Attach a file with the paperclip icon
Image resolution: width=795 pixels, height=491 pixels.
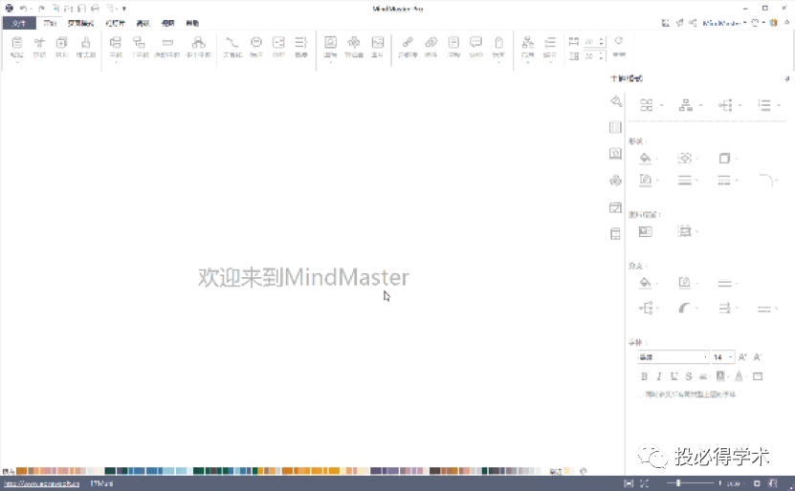[x=431, y=43]
